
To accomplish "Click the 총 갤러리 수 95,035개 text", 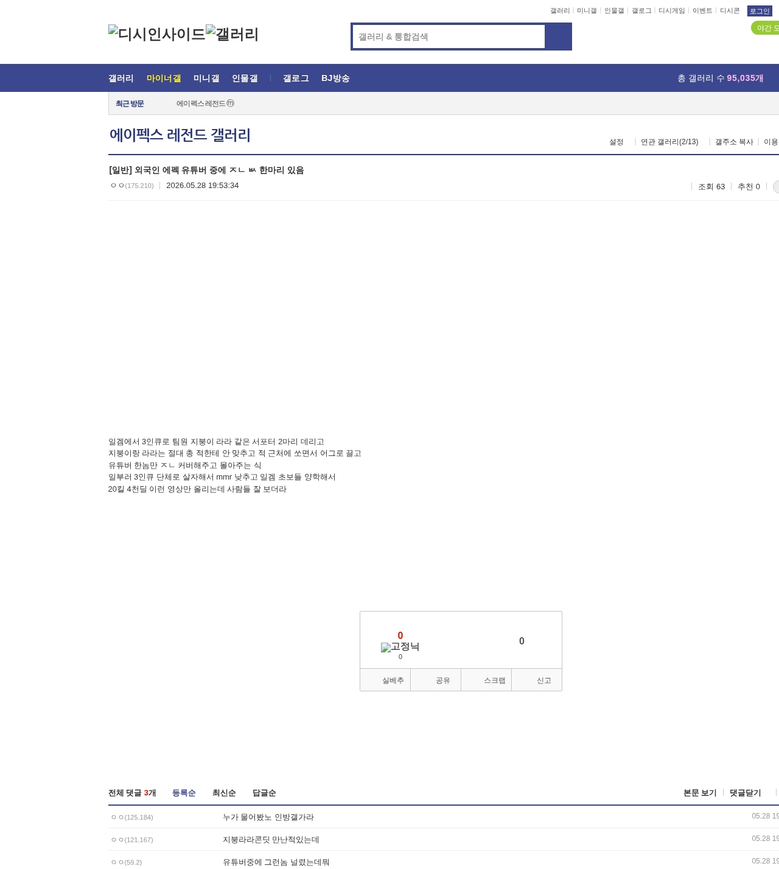I will 721,78.
